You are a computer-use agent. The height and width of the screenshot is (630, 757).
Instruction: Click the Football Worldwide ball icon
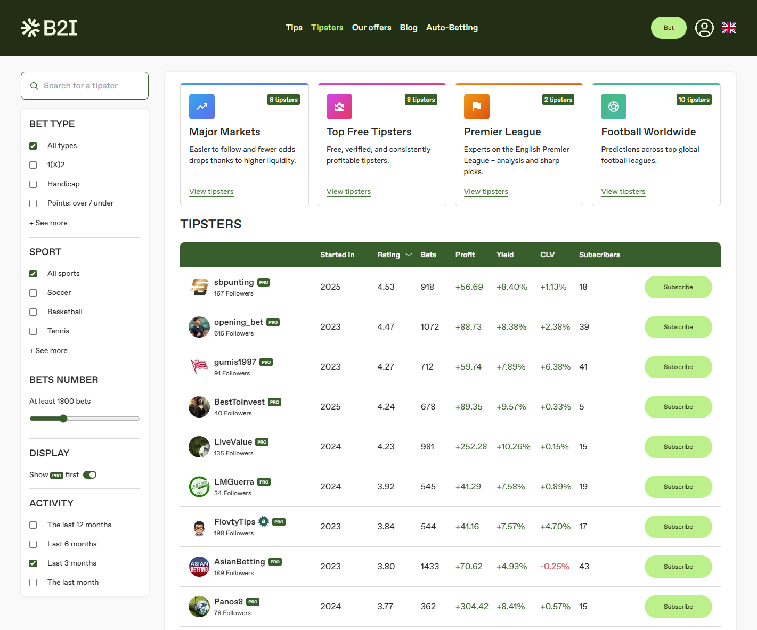614,107
